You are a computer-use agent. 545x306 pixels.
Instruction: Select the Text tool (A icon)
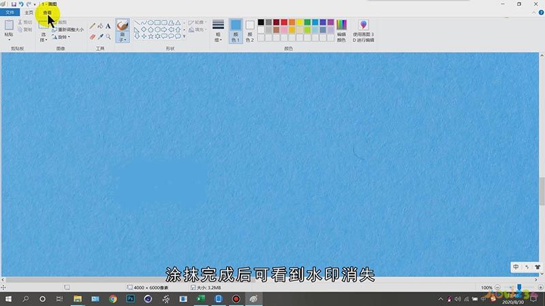click(108, 26)
